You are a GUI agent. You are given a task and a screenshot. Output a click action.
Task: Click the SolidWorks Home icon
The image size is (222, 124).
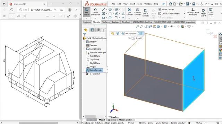coord(170,4)
